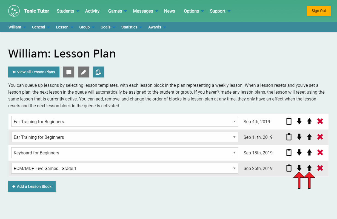Expand Keyboard for Beginners template dropdown
Screen dimensions: 337x219
click(x=124, y=153)
